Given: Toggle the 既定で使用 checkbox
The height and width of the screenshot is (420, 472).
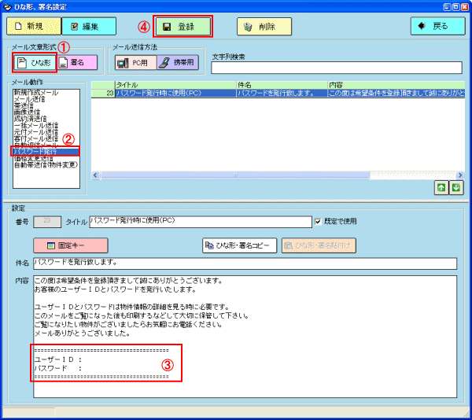Looking at the screenshot, I should coord(318,222).
